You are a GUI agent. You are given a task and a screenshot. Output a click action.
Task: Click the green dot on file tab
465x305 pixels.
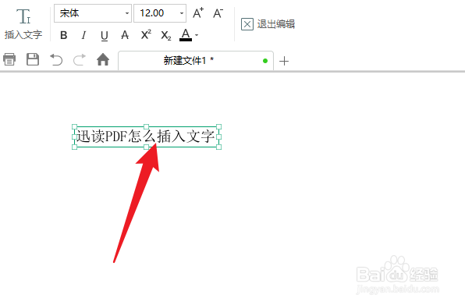(x=265, y=61)
